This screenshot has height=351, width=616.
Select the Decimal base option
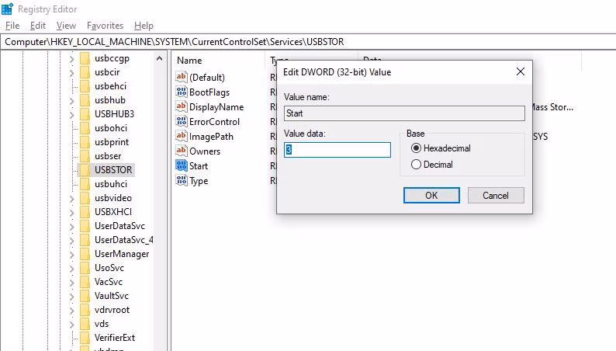[417, 165]
